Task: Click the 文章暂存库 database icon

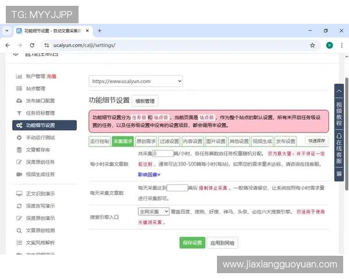Action: pos(19,150)
